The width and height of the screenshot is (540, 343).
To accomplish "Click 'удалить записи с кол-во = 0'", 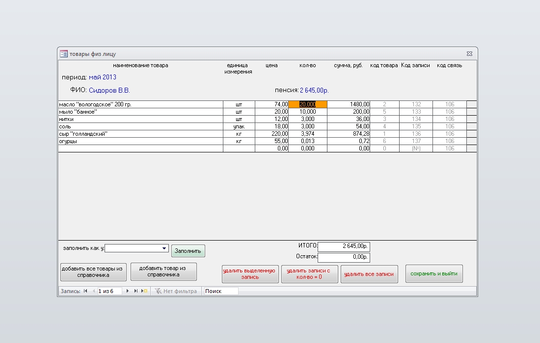I will pos(310,274).
